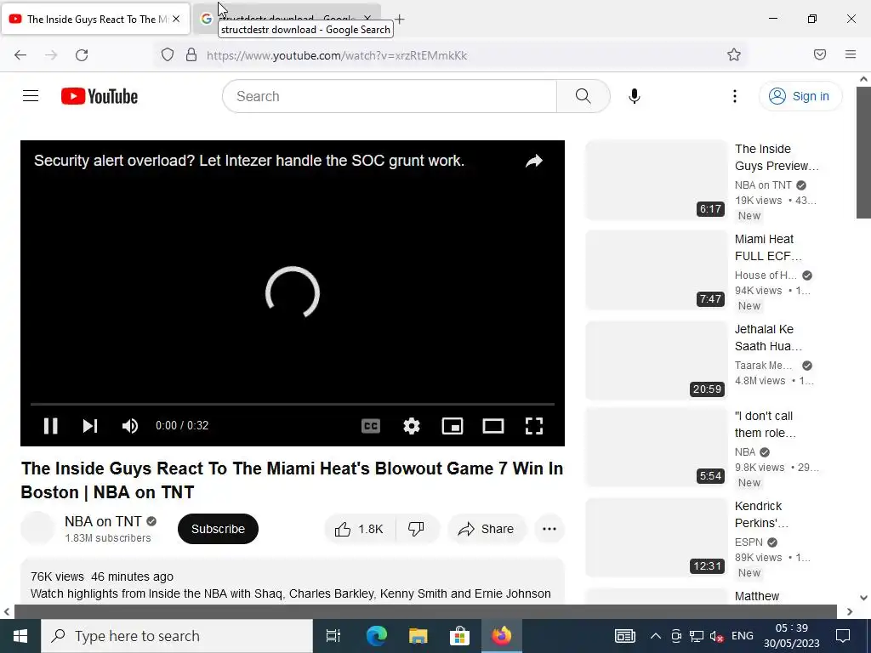Go back to previous page

point(20,55)
